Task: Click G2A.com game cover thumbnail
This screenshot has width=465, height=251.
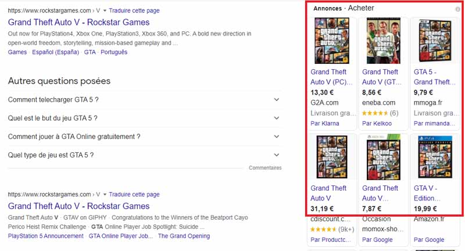Action: click(x=332, y=41)
